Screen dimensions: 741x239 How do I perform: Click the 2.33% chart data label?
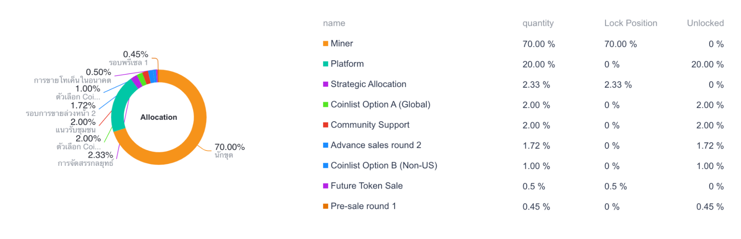coord(100,155)
